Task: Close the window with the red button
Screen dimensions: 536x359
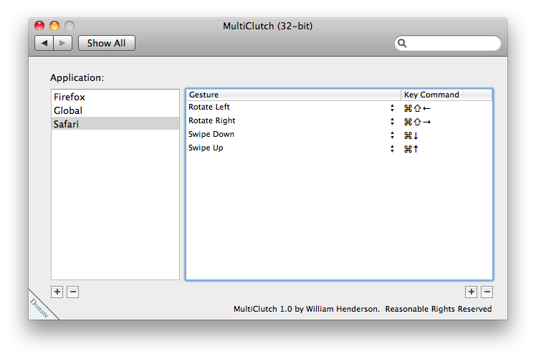Action: (39, 26)
